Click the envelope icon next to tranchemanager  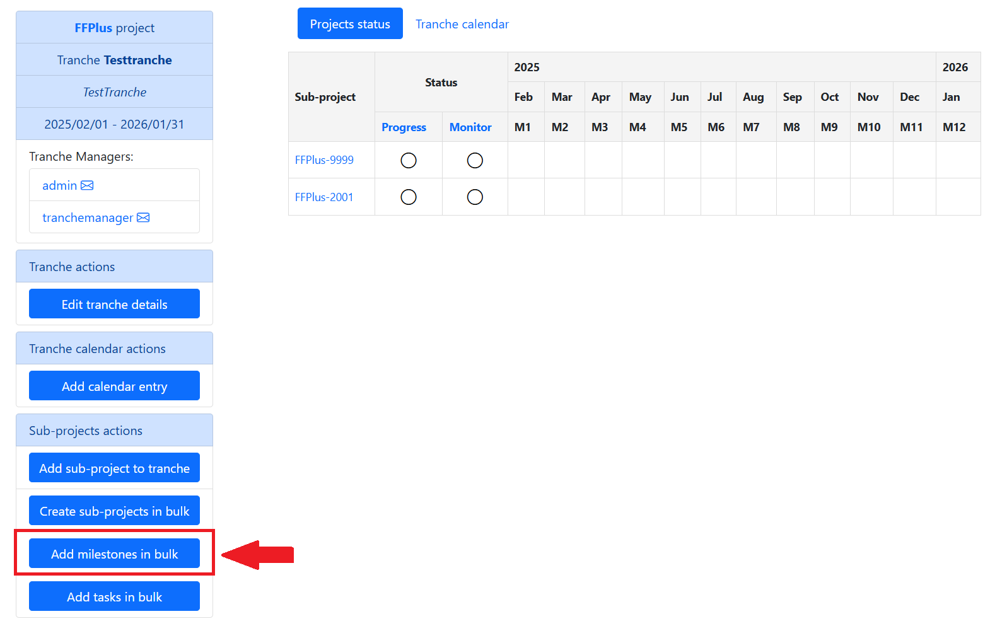(143, 217)
